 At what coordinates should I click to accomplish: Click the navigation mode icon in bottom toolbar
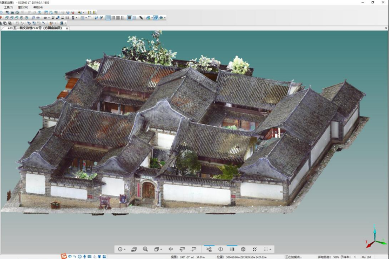pyautogui.click(x=120, y=249)
